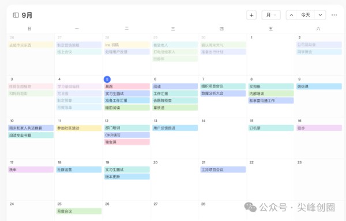346x221 pixels.
Task: Open the 睡前阅读 event
Action: click(x=127, y=108)
